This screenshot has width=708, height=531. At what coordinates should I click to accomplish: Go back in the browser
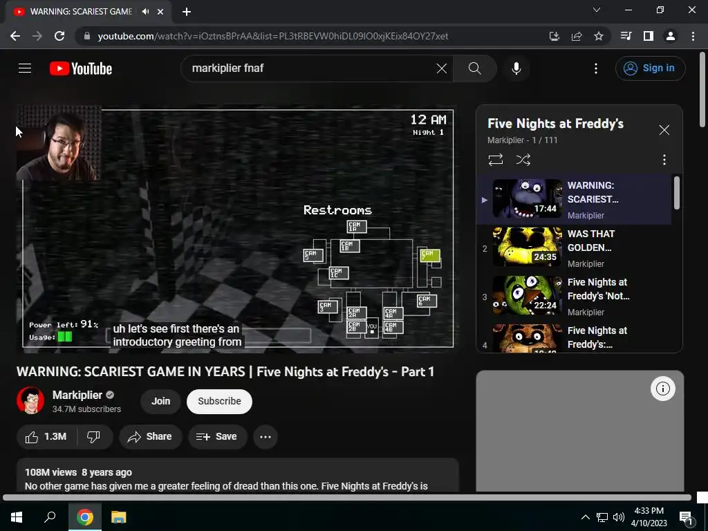point(15,36)
